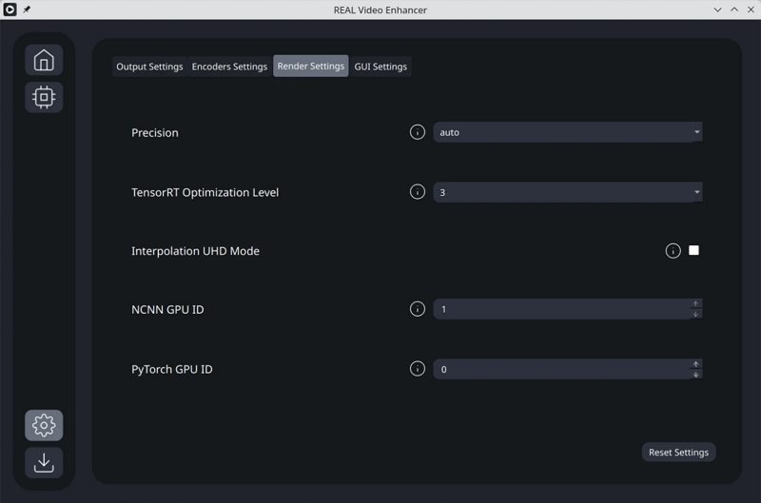Show info for Interpolation UHD Mode
Image resolution: width=761 pixels, height=503 pixels.
tap(673, 251)
